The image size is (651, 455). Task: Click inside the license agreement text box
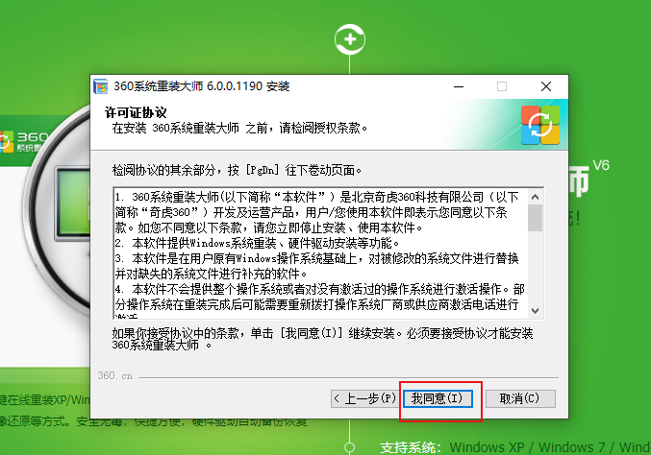(x=321, y=253)
